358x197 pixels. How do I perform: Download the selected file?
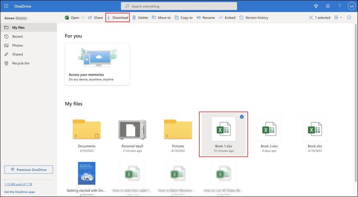point(118,17)
